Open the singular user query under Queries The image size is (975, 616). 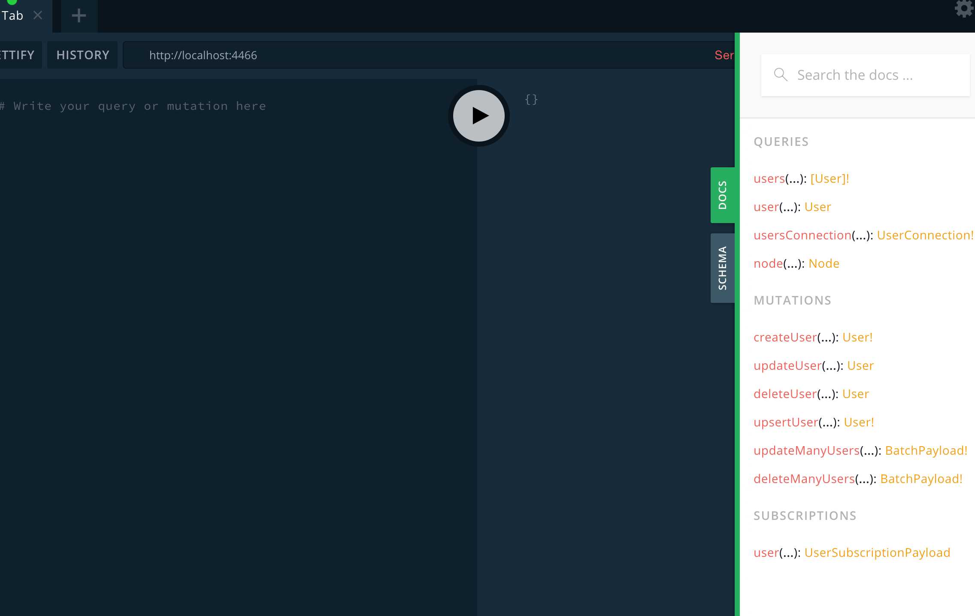766,207
